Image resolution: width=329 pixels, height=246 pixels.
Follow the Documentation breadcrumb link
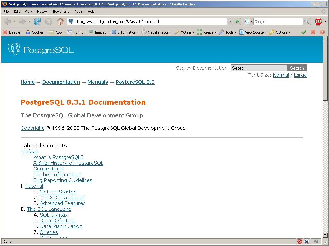[x=61, y=82]
